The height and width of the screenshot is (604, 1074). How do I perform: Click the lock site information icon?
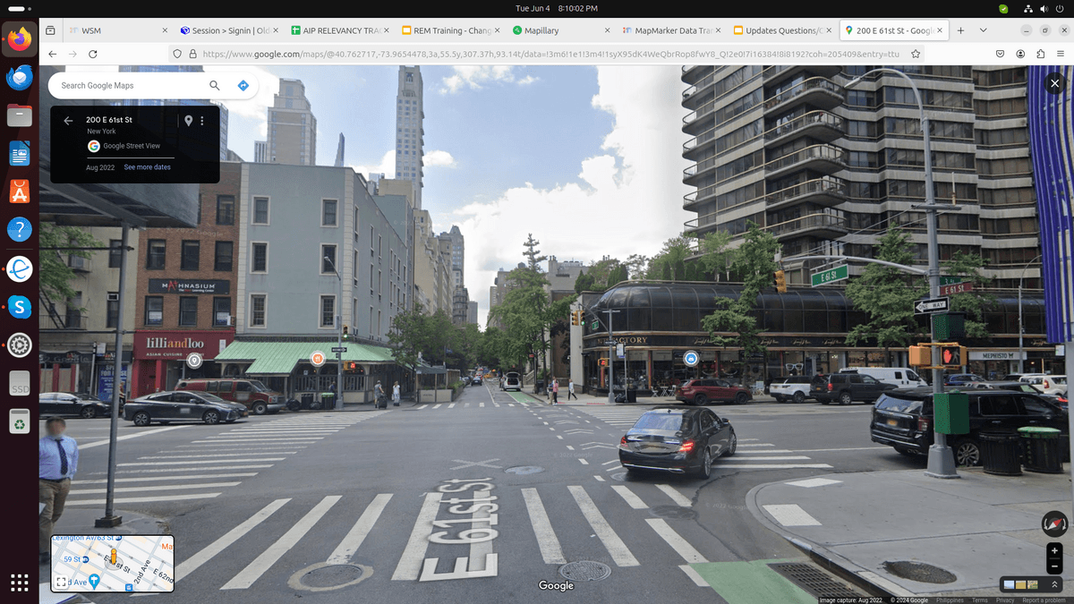(x=192, y=54)
